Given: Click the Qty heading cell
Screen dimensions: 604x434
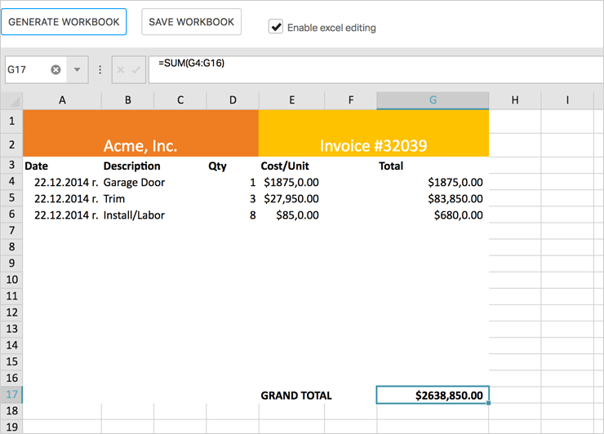Looking at the screenshot, I should 233,166.
